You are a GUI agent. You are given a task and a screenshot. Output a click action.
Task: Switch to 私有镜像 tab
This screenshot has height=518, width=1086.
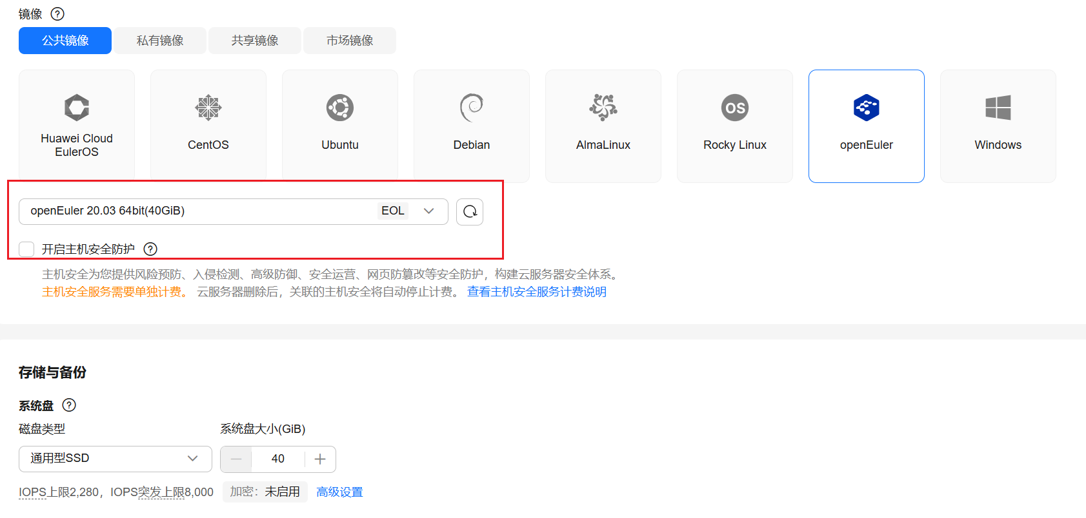(160, 41)
